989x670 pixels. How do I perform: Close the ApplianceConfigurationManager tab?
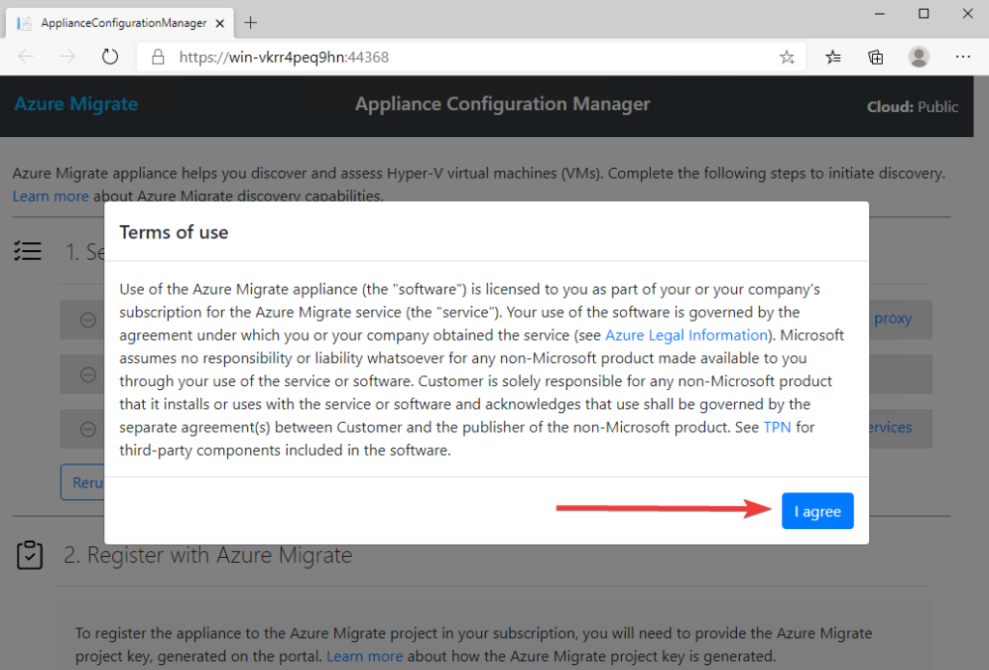click(220, 23)
